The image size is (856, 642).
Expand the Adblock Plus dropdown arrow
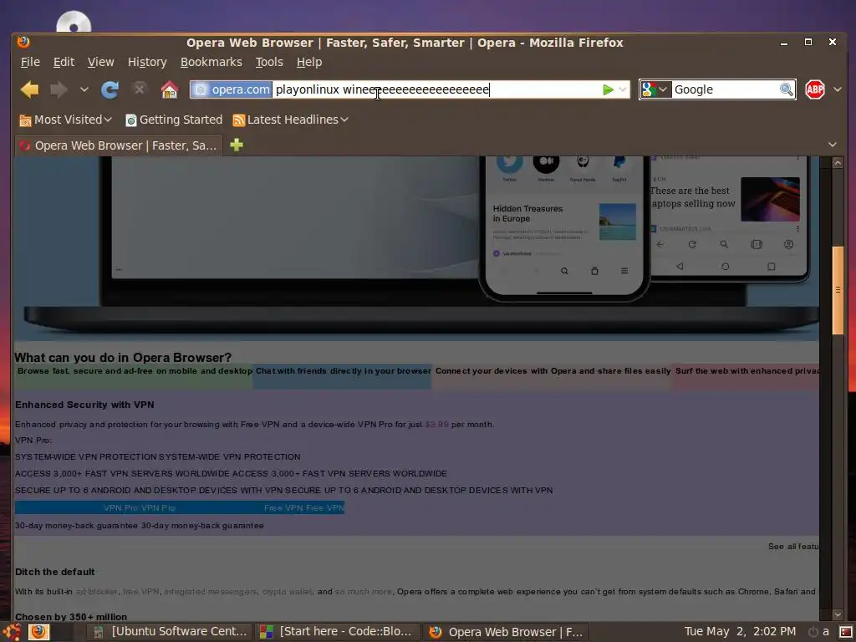[x=838, y=89]
